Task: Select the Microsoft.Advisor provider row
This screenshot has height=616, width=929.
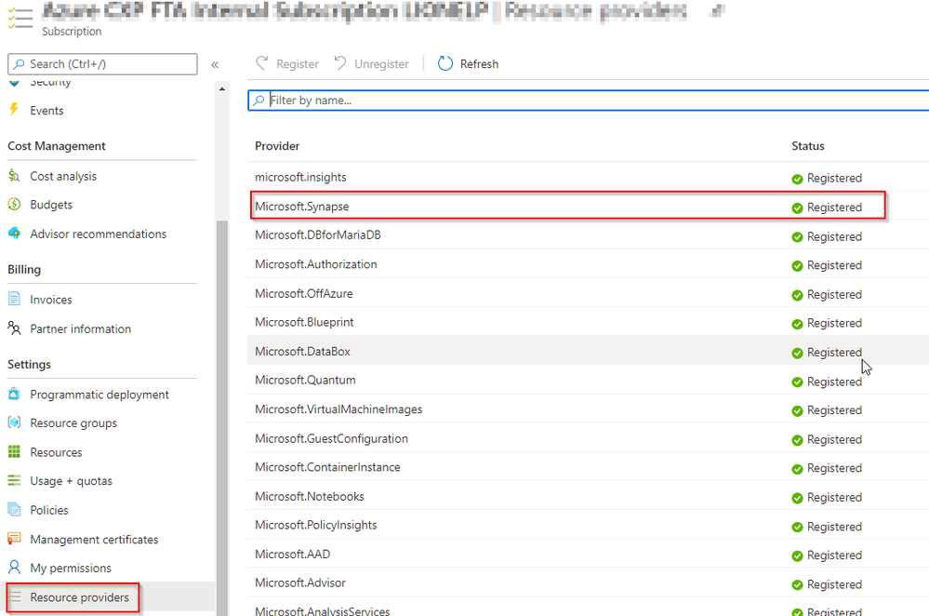Action: [588, 583]
